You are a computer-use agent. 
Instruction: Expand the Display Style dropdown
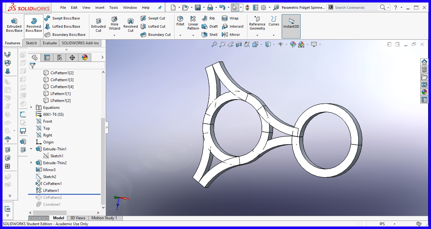274,44
